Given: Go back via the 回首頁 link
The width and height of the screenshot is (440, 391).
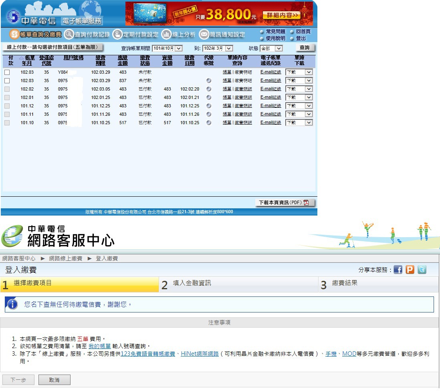Looking at the screenshot, I should coord(303,31).
